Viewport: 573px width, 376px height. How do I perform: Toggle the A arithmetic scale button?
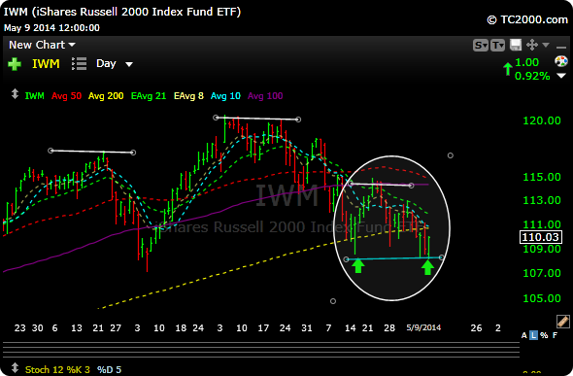pos(524,335)
